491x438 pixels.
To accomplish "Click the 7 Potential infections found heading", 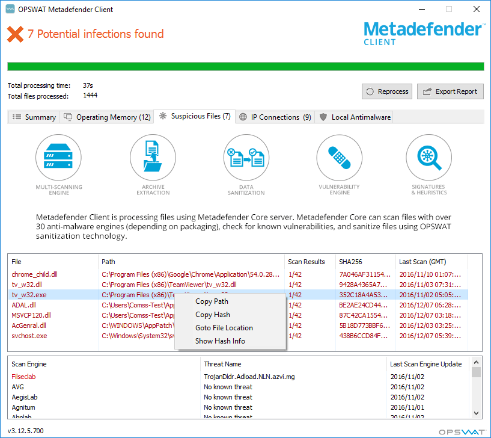I will [96, 34].
